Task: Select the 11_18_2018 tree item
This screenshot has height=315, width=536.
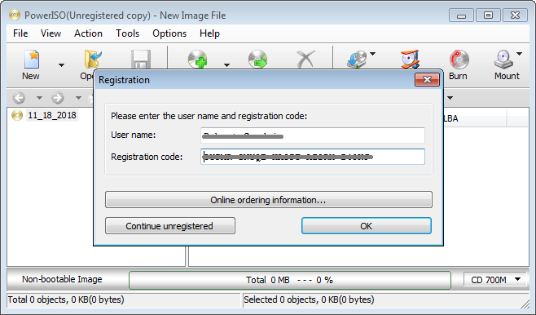Action: click(52, 115)
